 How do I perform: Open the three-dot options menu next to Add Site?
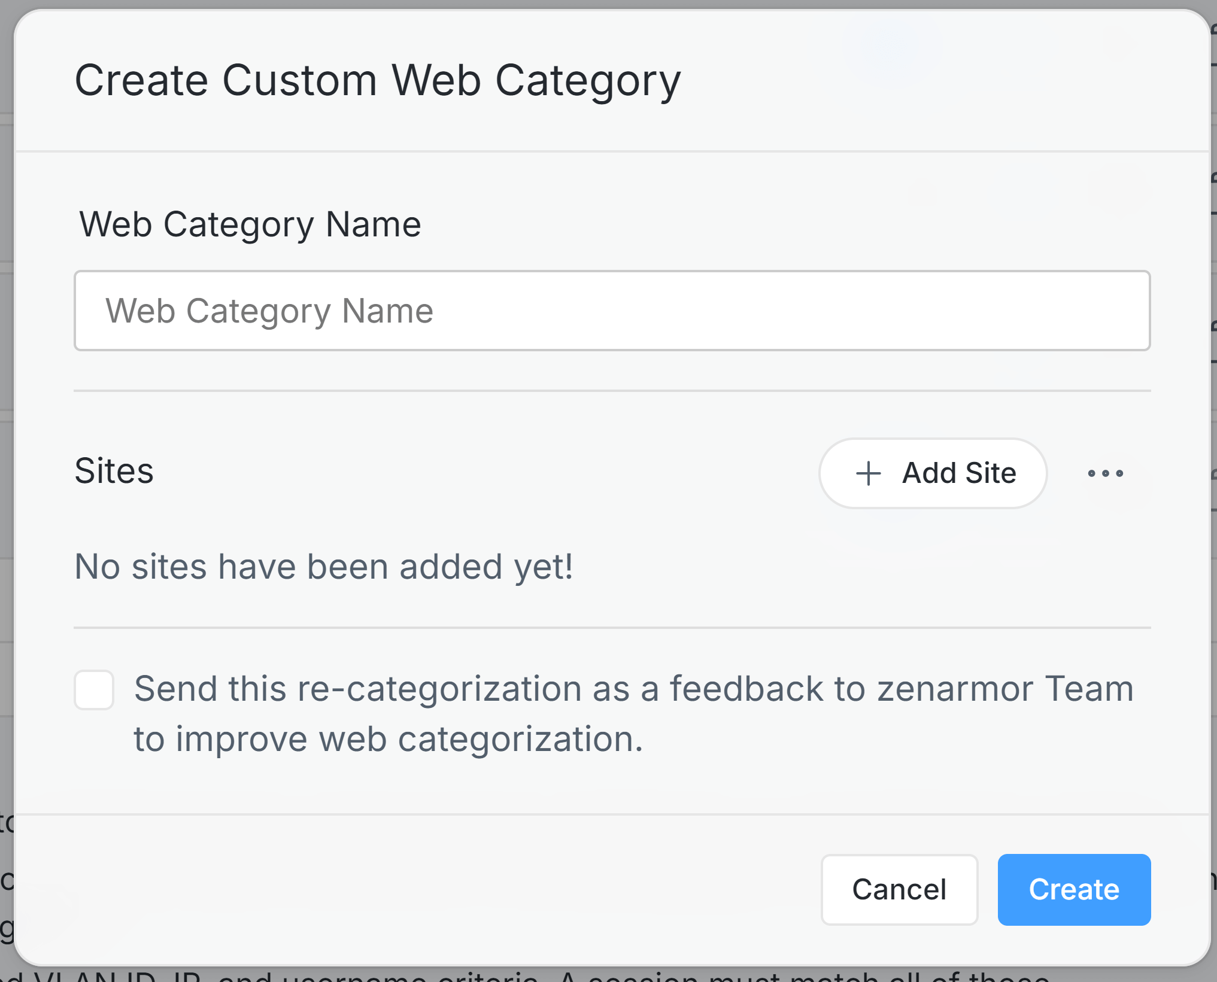[x=1105, y=473]
